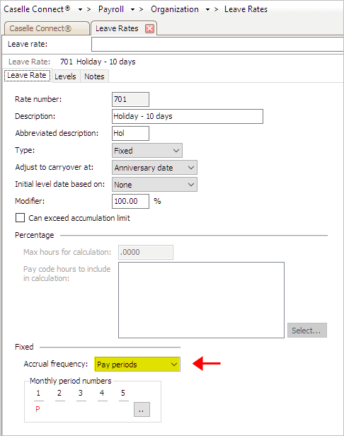This screenshot has height=436, width=344.
Task: Expand the Payroll breadcrumb arrow
Action: [x=132, y=10]
